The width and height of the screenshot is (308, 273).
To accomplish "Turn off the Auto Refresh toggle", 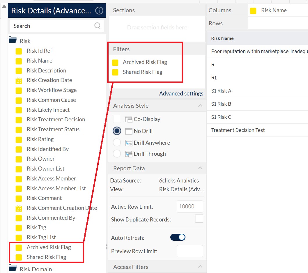I will pos(178,237).
